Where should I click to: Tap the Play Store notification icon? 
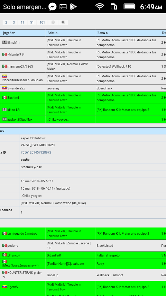(73, 7)
